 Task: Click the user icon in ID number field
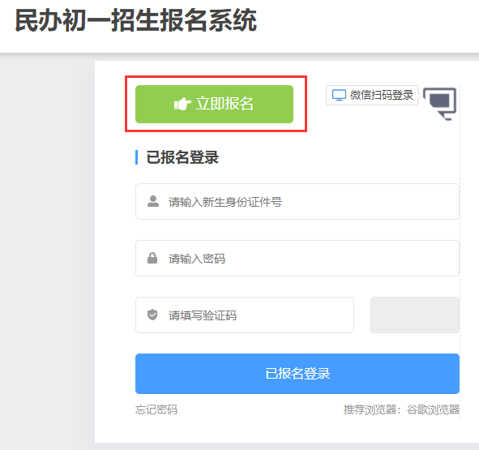(153, 201)
